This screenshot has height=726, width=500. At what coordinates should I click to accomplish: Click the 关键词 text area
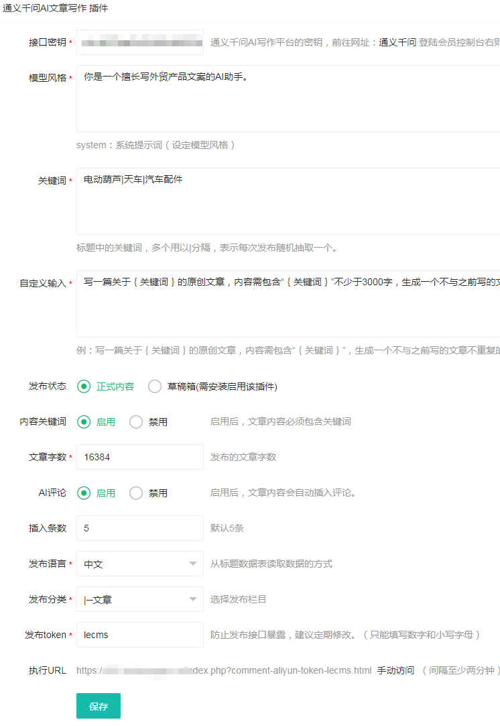pos(288,201)
